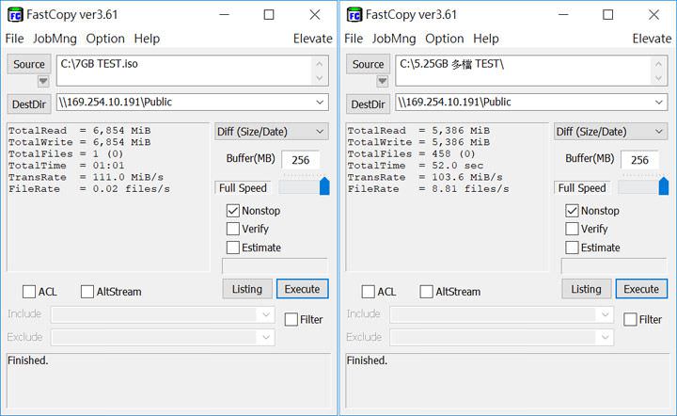Click TransRate 103.6 MiB/s in right log
Image resolution: width=677 pixels, height=416 pixels.
(x=425, y=177)
